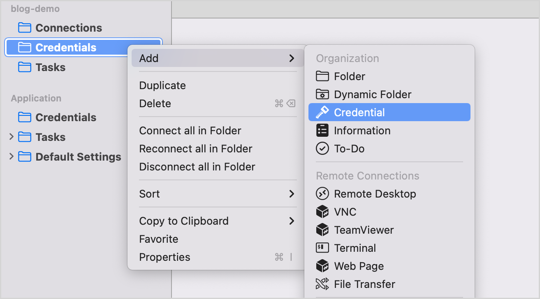The height and width of the screenshot is (299, 540).
Task: Click the Web Page menu entry text
Action: 359,266
